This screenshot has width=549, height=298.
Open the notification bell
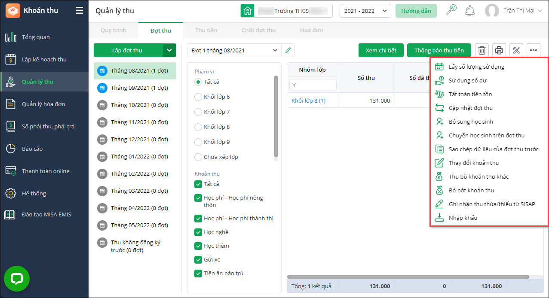(470, 11)
